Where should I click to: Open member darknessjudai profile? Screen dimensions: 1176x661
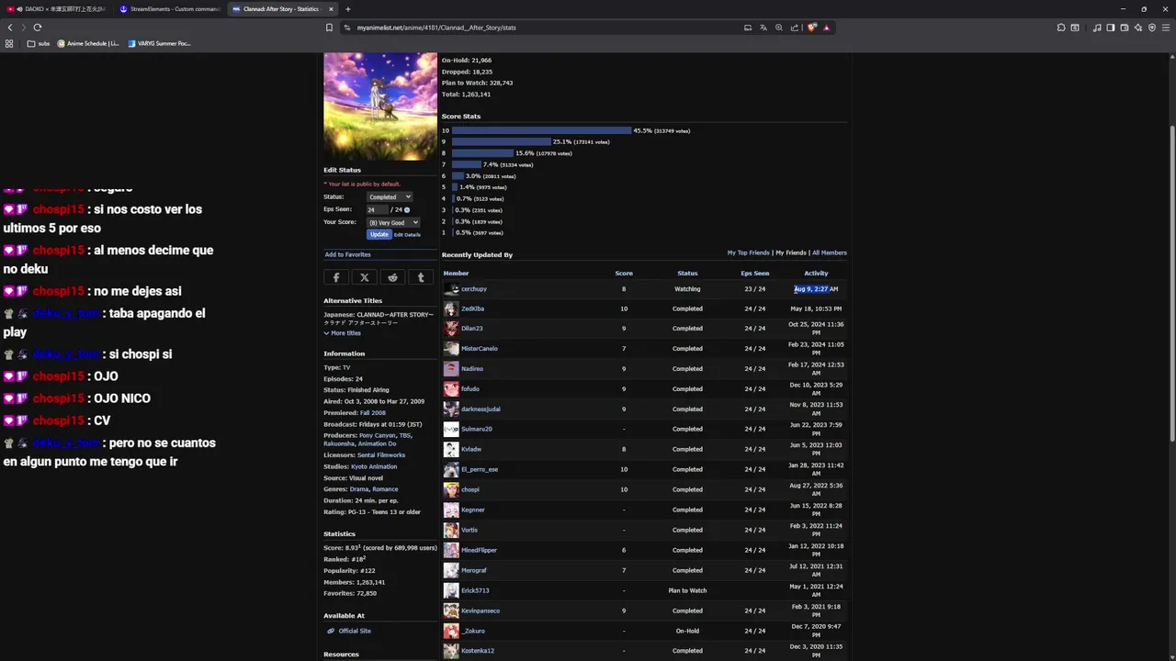coord(481,409)
